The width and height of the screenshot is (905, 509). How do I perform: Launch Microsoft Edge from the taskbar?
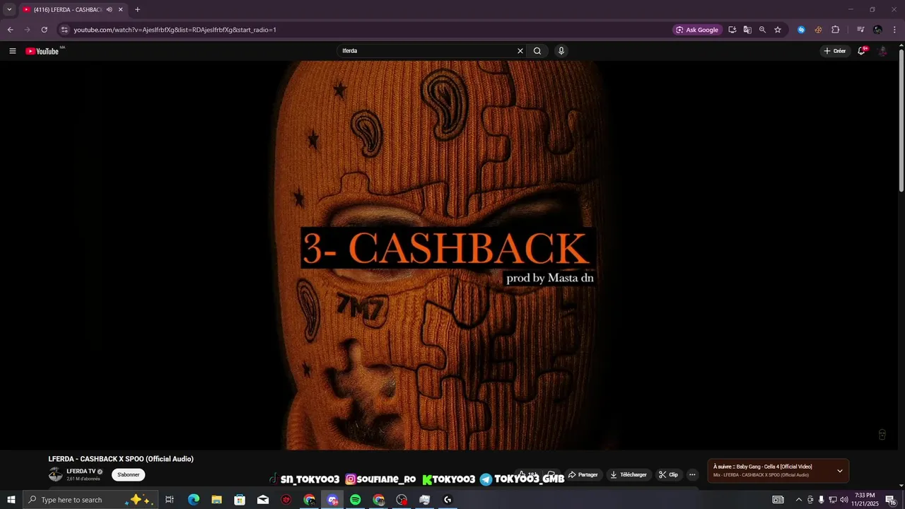point(193,500)
